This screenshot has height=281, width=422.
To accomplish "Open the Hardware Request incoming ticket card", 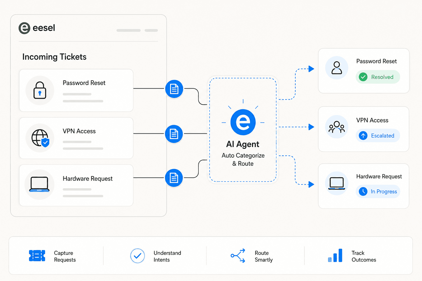I will (76, 186).
